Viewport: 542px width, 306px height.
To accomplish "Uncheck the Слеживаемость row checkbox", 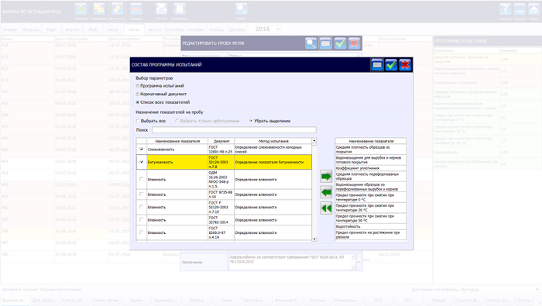I will pyautogui.click(x=141, y=149).
